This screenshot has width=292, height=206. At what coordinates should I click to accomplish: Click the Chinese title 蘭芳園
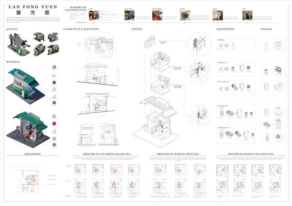33,13
